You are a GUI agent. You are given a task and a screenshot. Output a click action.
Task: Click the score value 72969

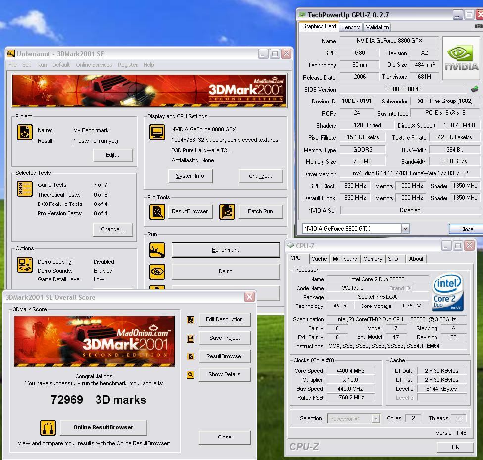pos(67,400)
